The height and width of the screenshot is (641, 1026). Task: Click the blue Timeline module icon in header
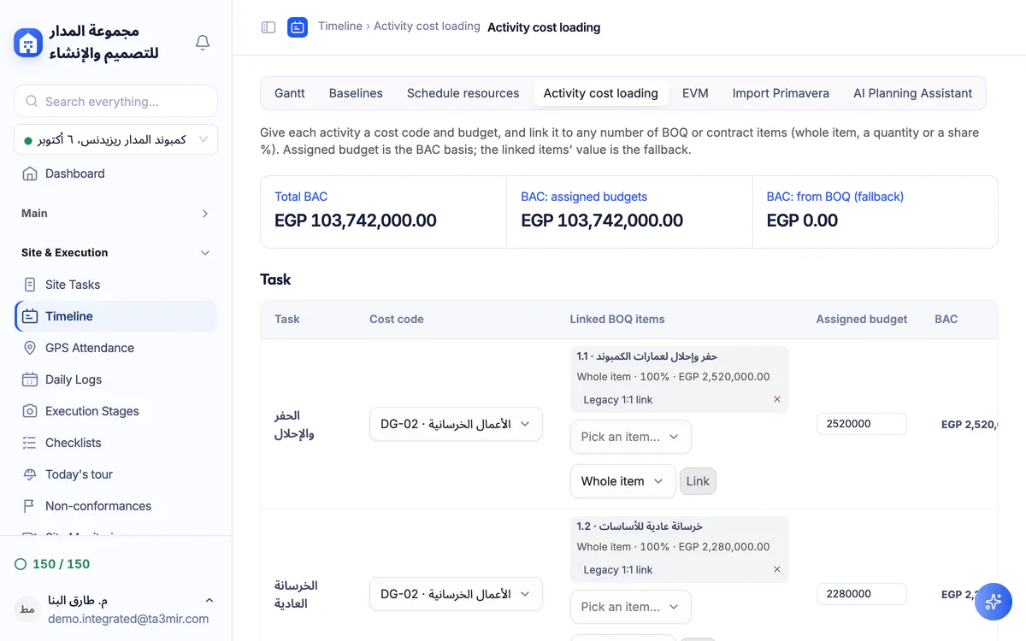click(298, 27)
